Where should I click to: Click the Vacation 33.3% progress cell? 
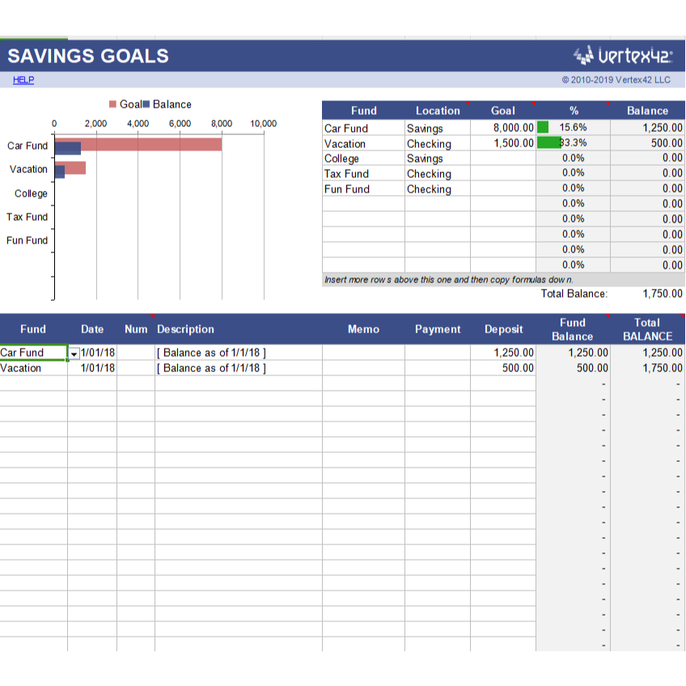(x=573, y=143)
